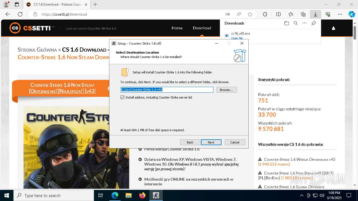Click Counter-Strike setup taskbar icon
Viewport: 358px width, 201px height.
click(156, 195)
